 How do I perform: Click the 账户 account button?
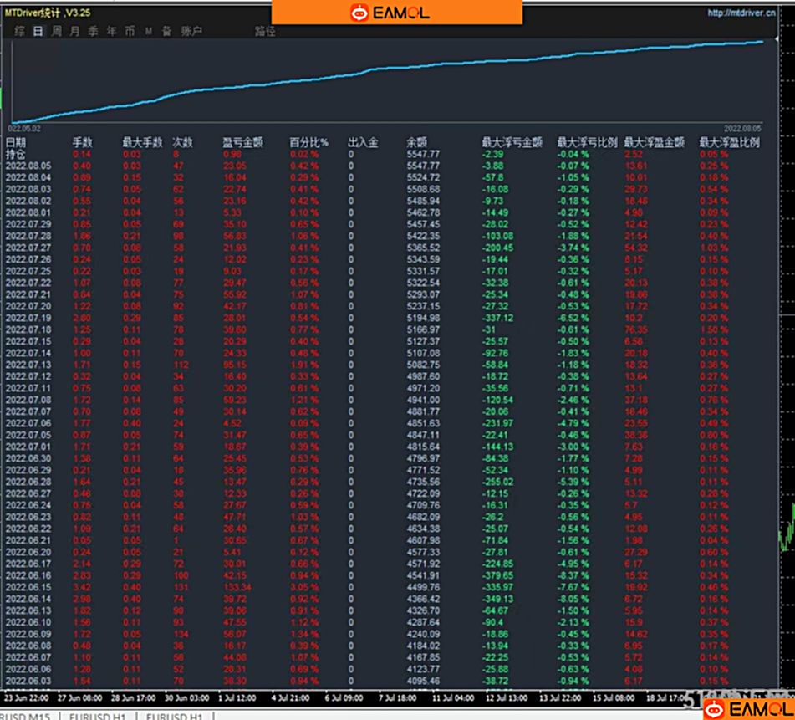point(191,31)
